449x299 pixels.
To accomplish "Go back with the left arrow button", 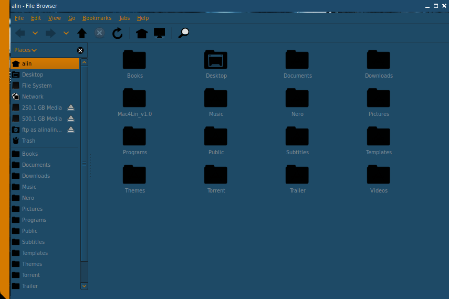I will coord(20,33).
